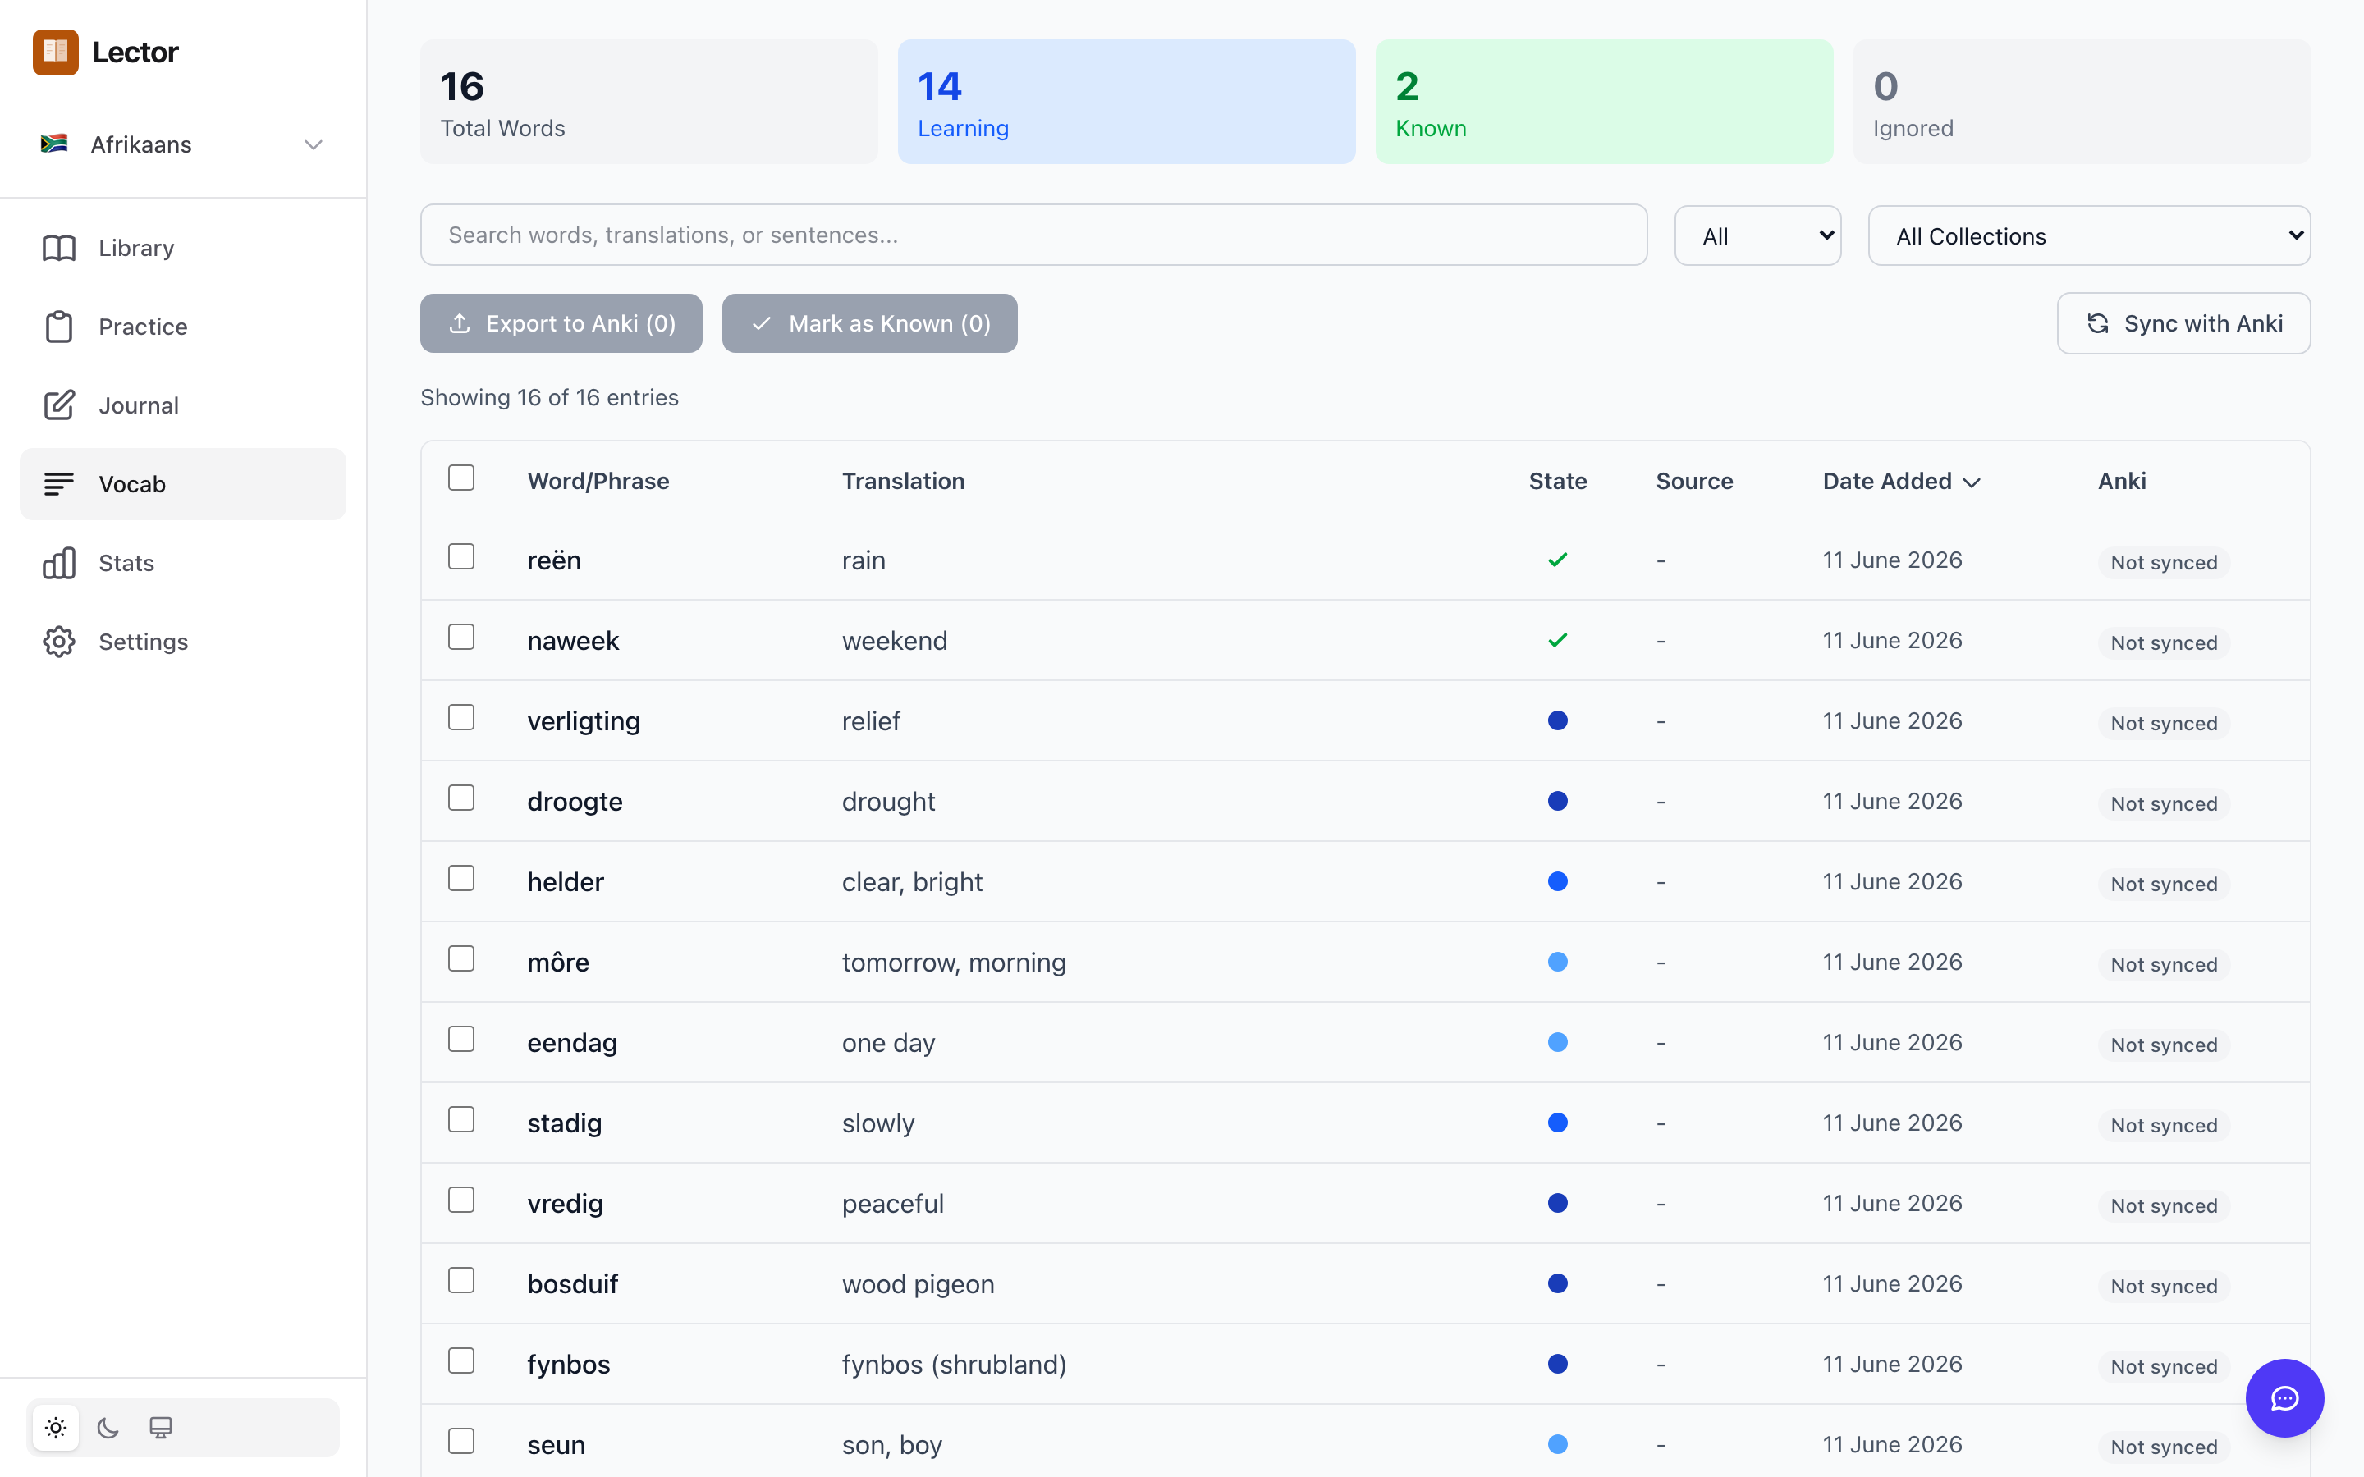Click the word bosduif
Viewport: 2364px width, 1477px height.
(572, 1284)
